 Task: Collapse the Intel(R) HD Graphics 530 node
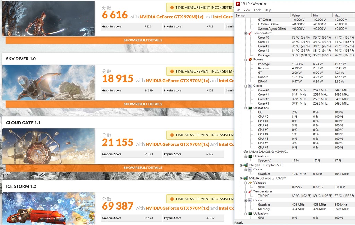tap(241, 165)
